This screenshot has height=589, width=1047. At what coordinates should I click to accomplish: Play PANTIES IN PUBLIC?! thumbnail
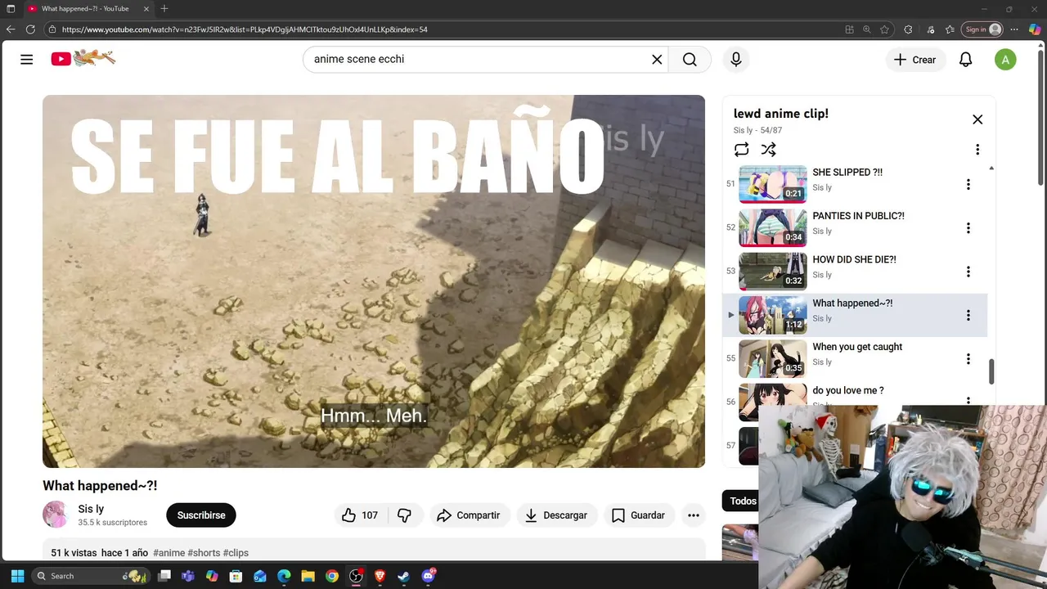773,227
